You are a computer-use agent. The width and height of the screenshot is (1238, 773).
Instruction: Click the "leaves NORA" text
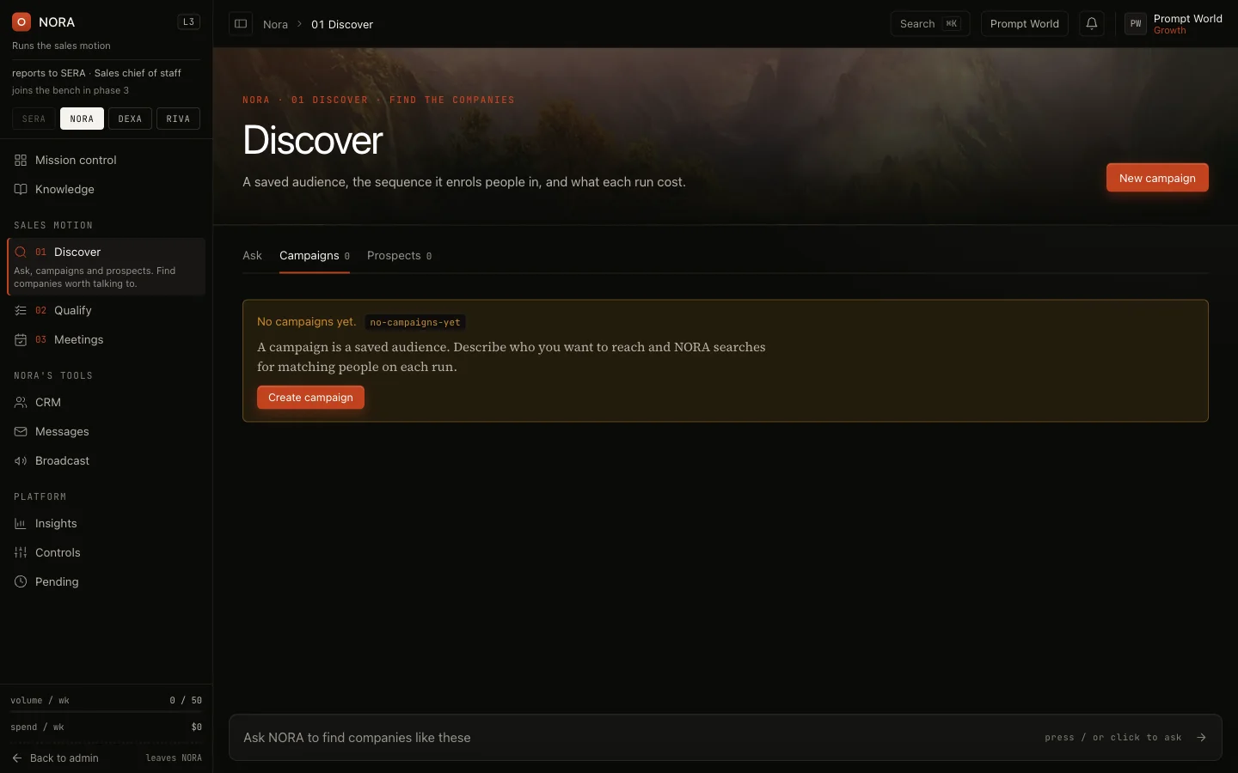point(174,758)
